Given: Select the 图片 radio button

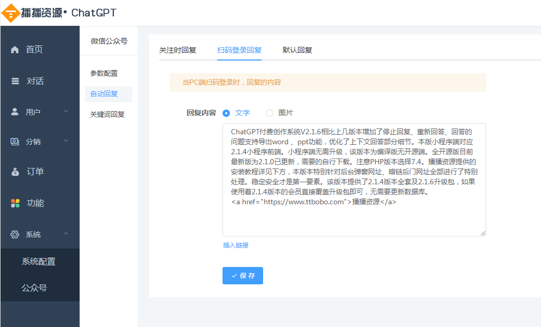Looking at the screenshot, I should pyautogui.click(x=269, y=113).
